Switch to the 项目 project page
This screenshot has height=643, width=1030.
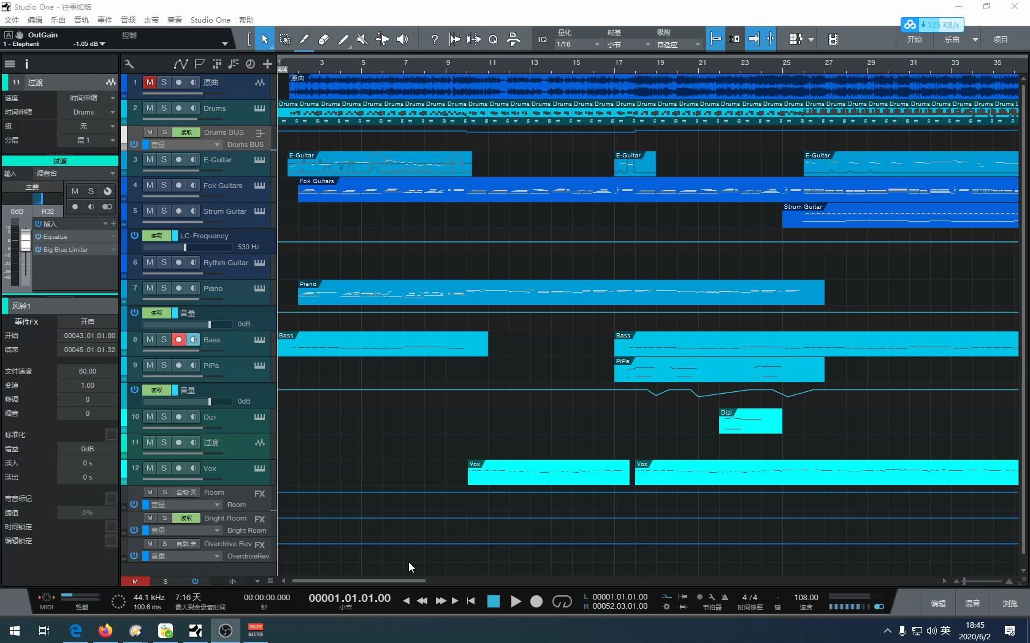tap(1001, 39)
